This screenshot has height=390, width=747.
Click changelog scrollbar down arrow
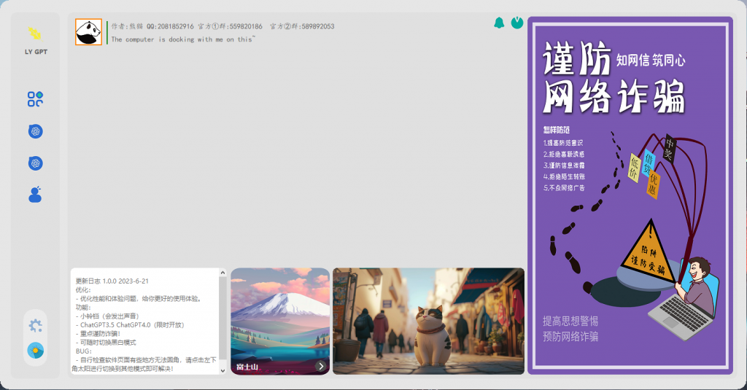222,370
